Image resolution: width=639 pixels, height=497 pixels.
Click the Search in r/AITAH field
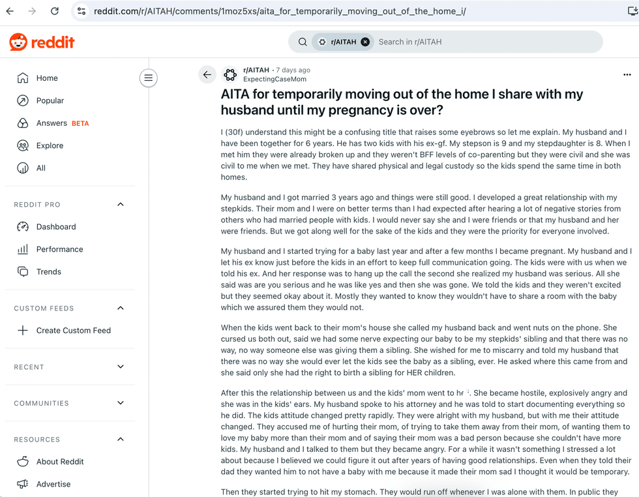coord(485,42)
